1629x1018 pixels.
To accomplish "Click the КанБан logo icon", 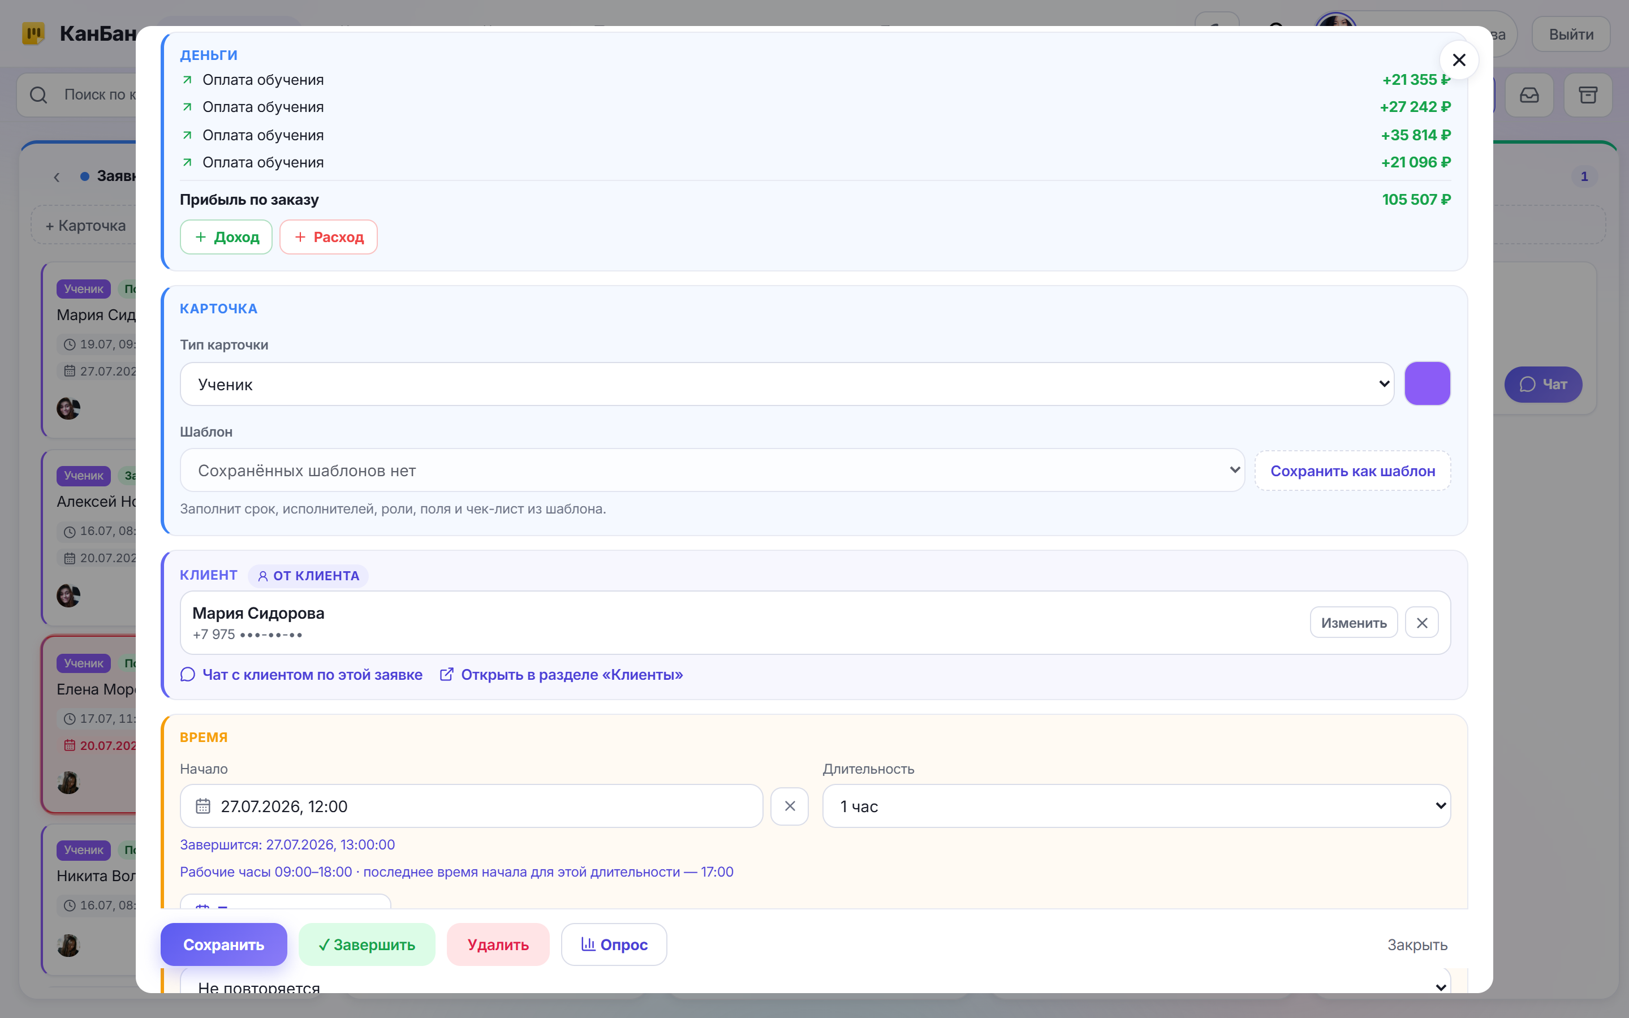I will [x=33, y=33].
